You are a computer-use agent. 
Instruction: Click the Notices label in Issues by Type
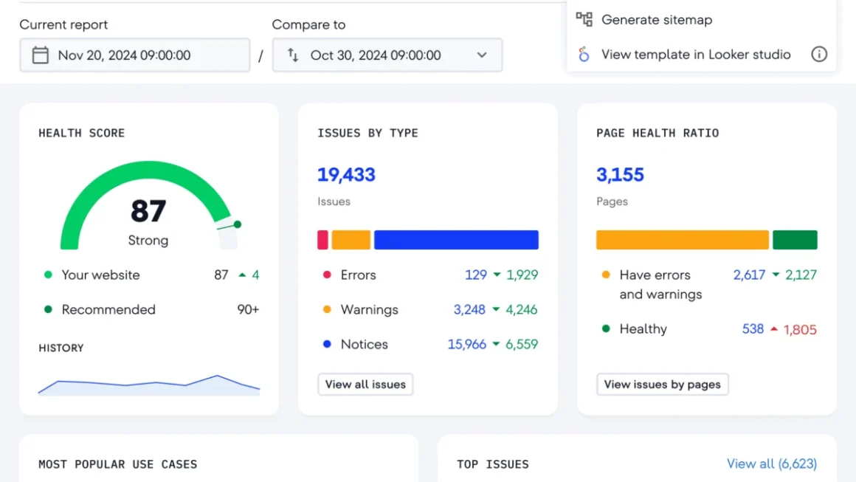click(364, 345)
